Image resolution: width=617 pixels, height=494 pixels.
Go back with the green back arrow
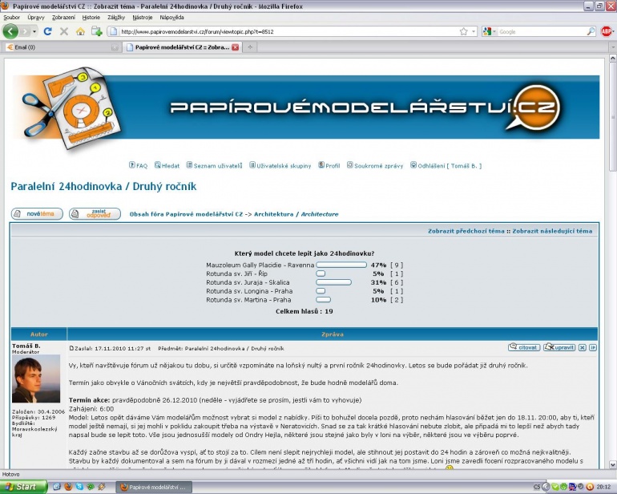click(x=10, y=31)
